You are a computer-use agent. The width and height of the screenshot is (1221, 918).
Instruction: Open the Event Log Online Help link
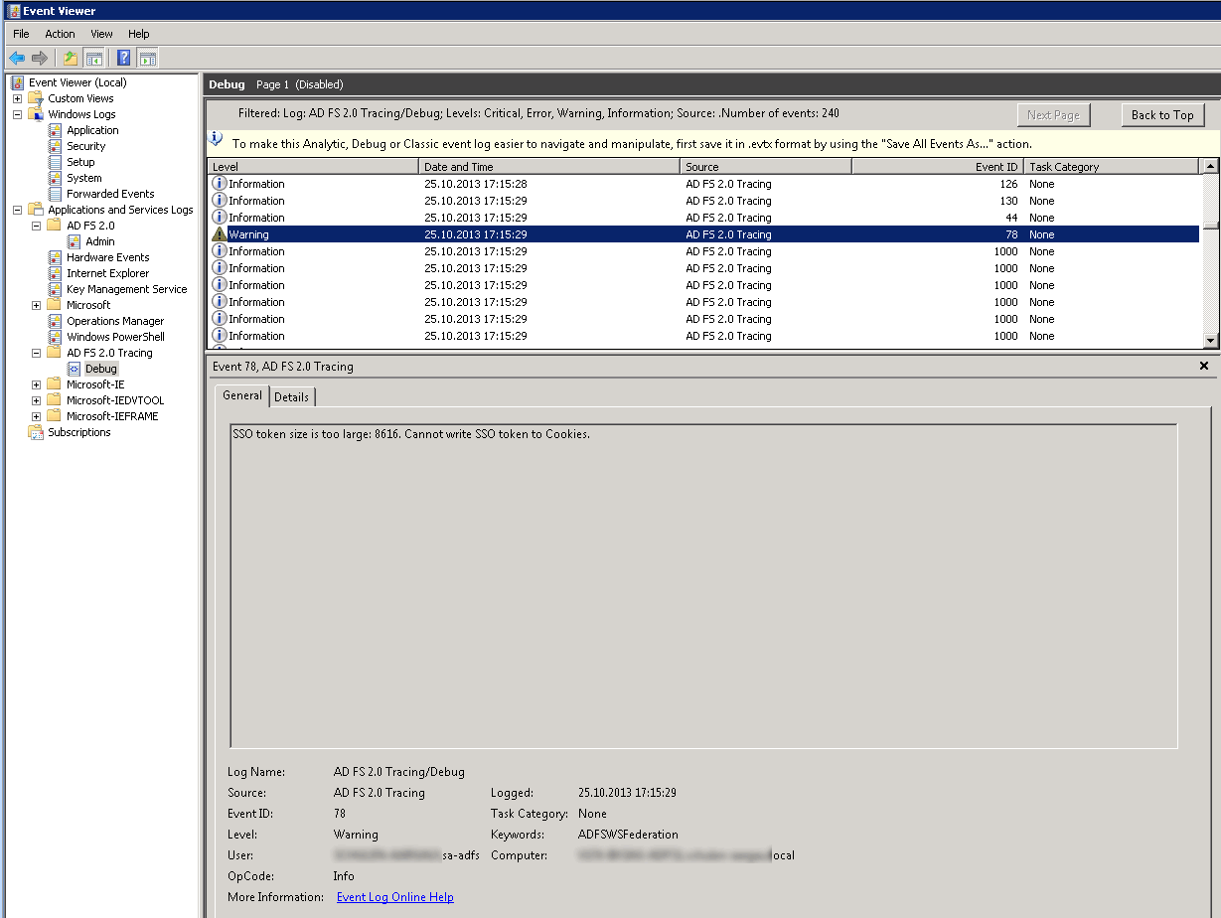point(395,897)
